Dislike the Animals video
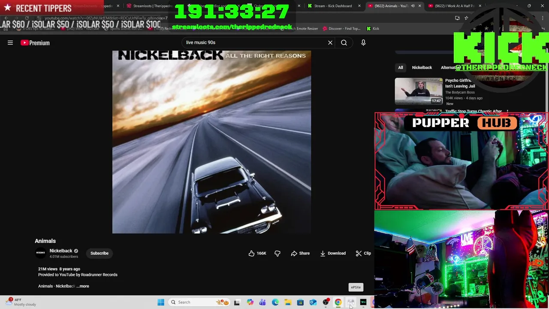This screenshot has width=549, height=309. [x=278, y=253]
